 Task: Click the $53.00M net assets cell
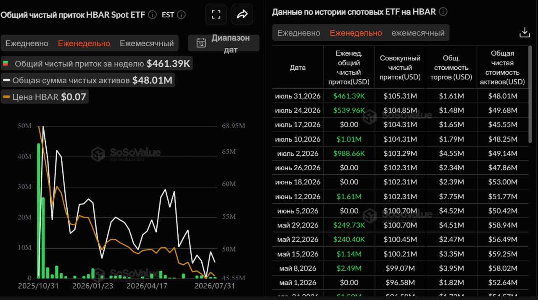pyautogui.click(x=503, y=182)
